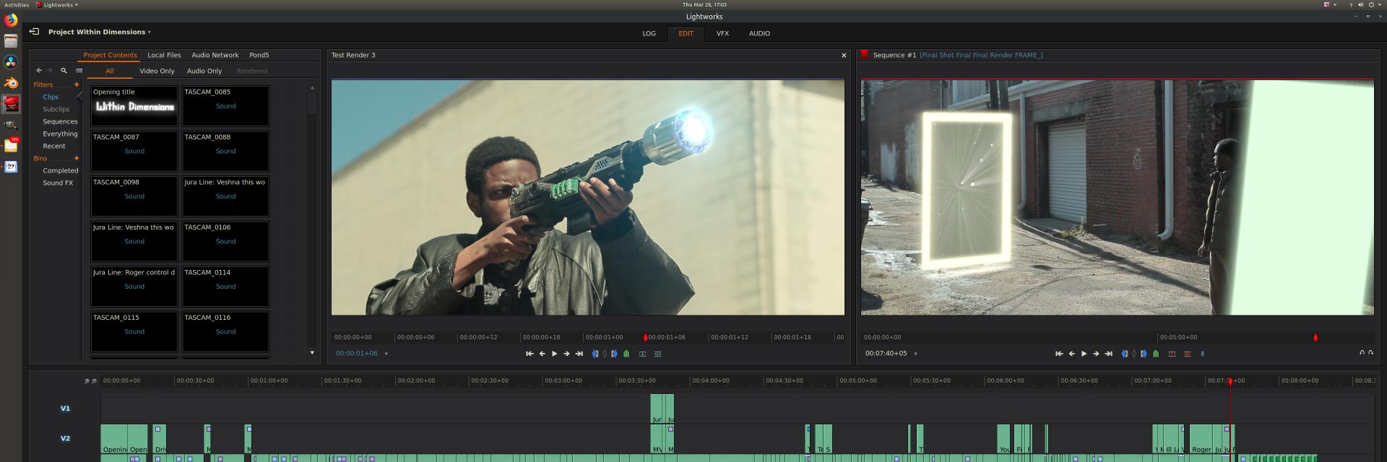
Task: Select the V1 track label
Action: pyautogui.click(x=65, y=409)
